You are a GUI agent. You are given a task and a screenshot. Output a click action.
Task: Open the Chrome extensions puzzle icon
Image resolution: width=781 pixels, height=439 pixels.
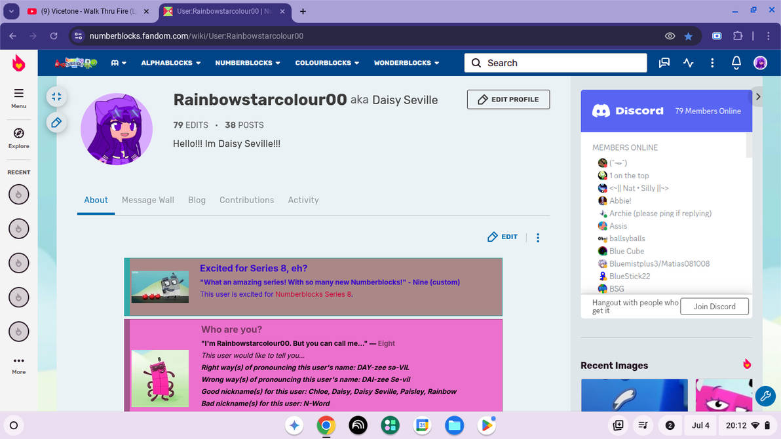738,36
